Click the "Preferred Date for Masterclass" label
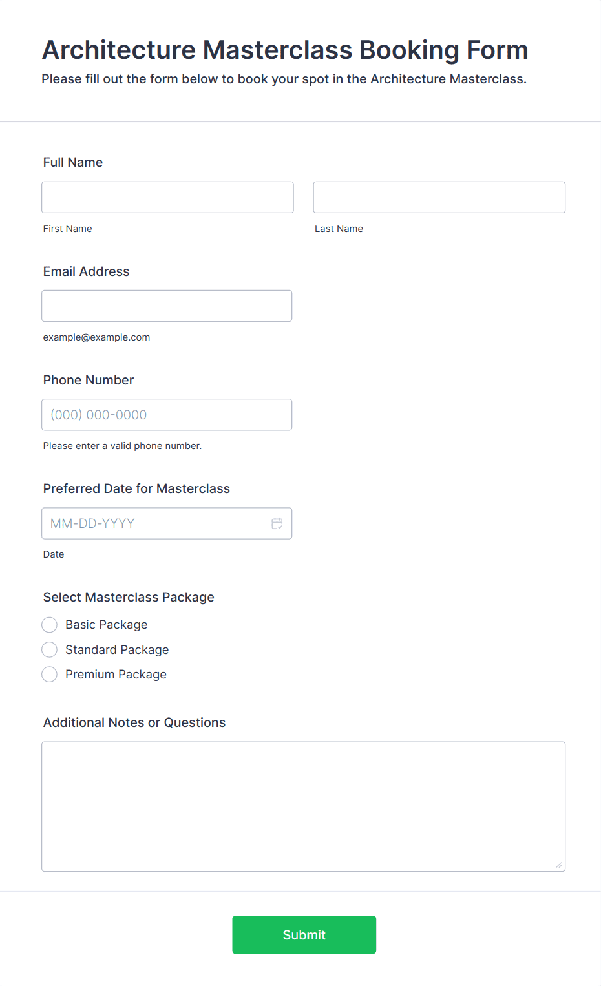601x986 pixels. (136, 488)
